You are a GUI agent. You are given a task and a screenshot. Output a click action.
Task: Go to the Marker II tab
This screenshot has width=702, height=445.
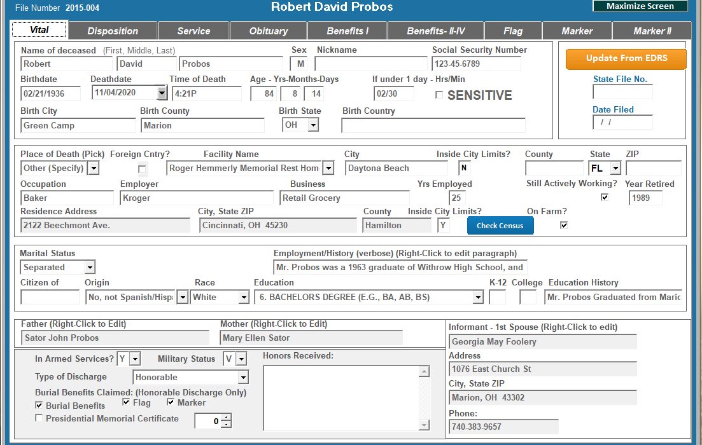652,31
